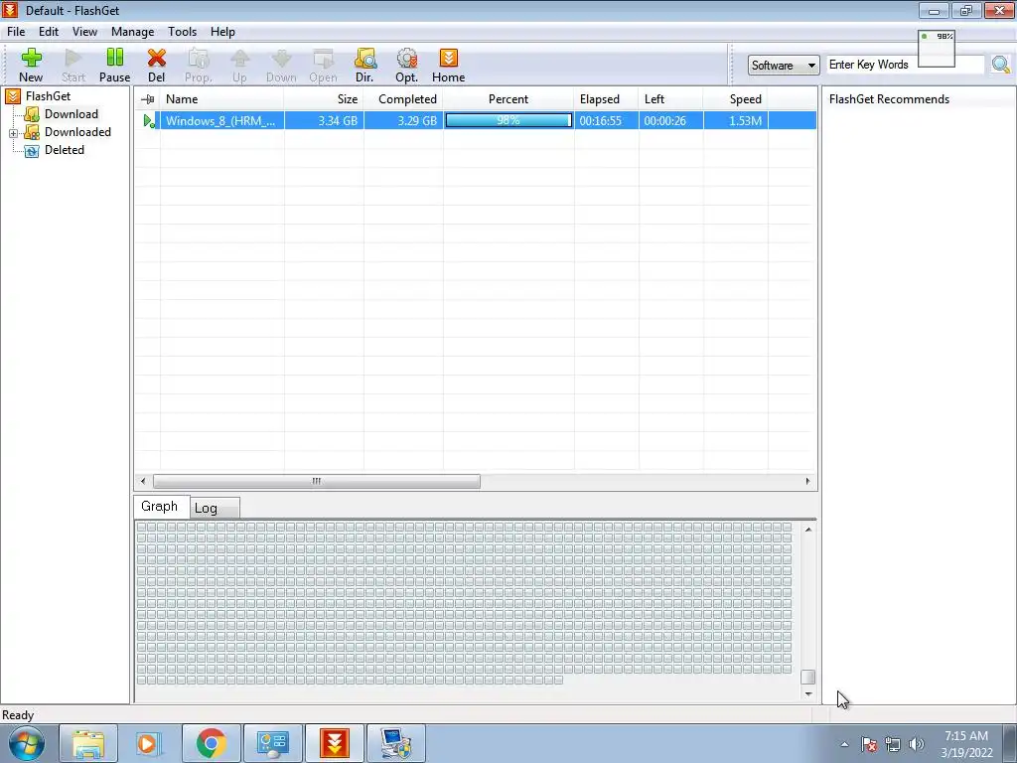
Task: Click in the Enter Key Words search field
Action: point(906,65)
